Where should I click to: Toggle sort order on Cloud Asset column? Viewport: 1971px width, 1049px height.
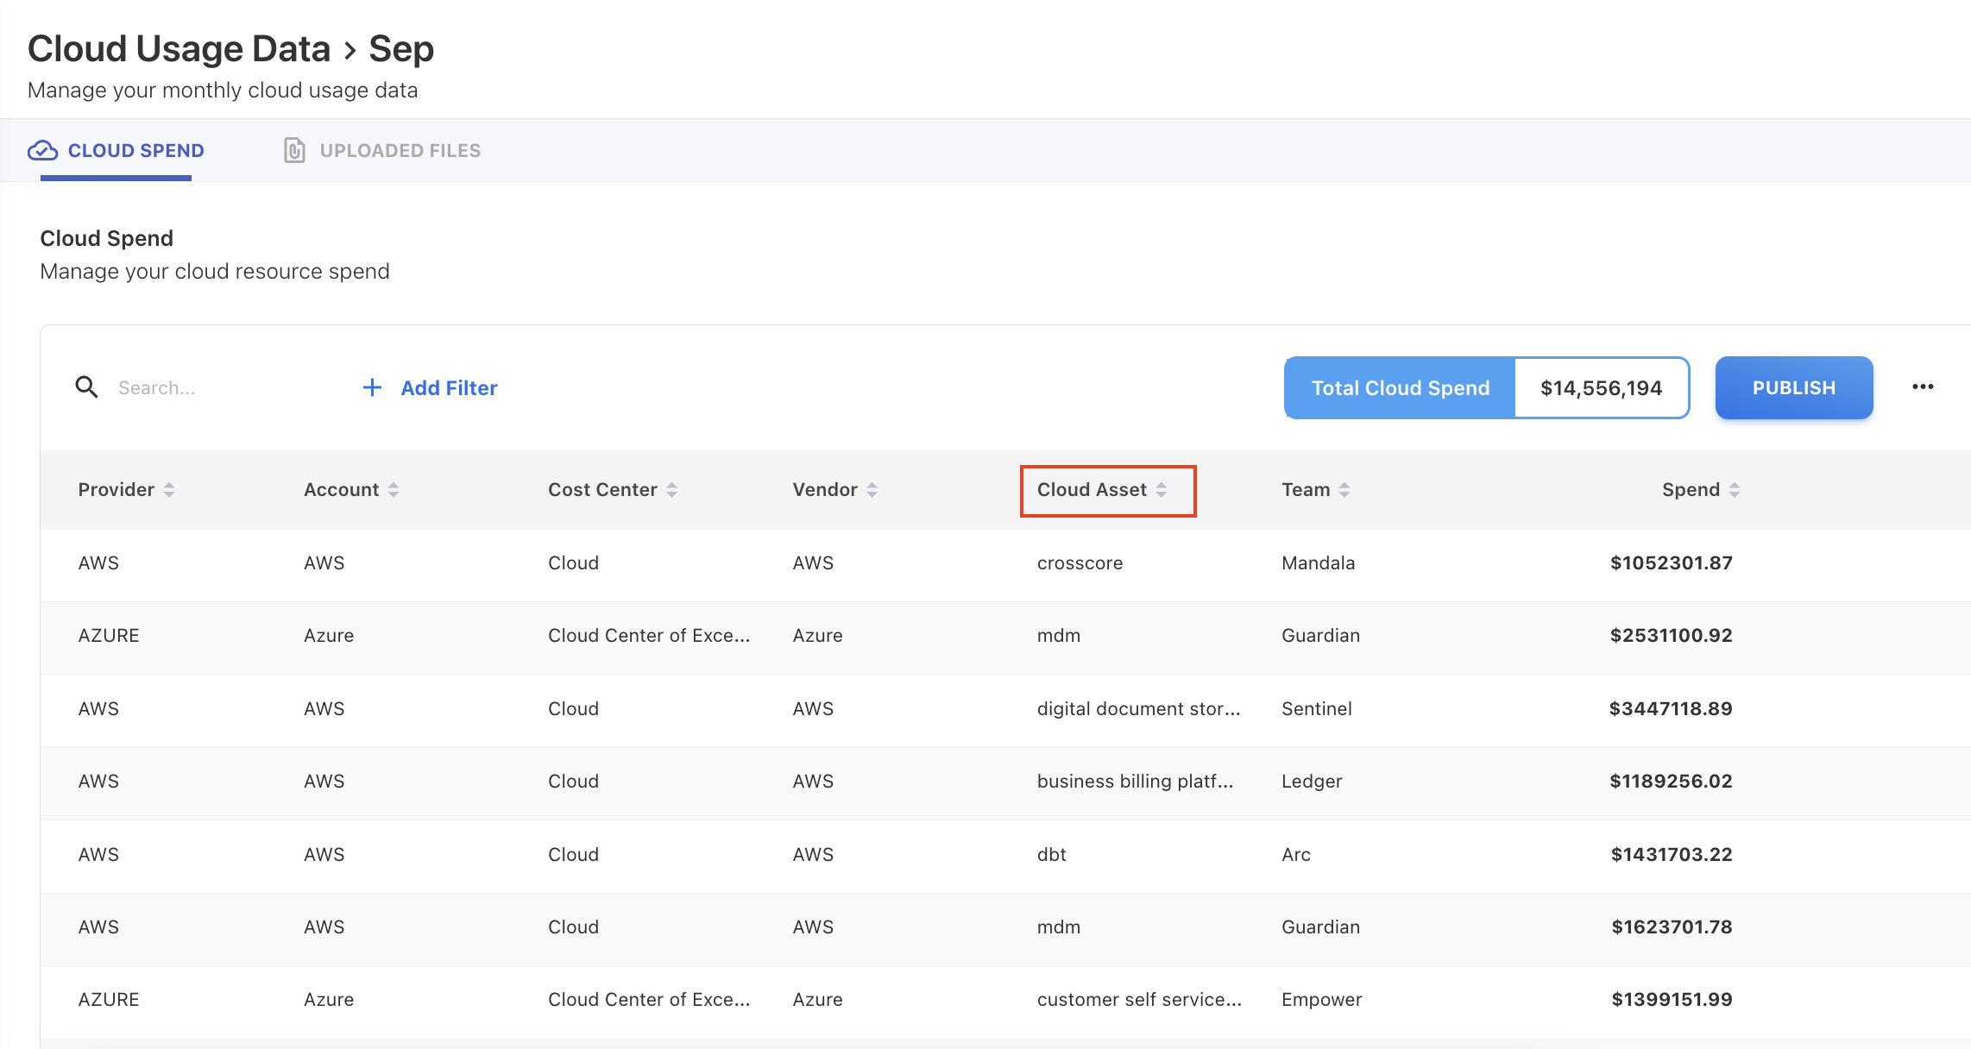[x=1162, y=490]
